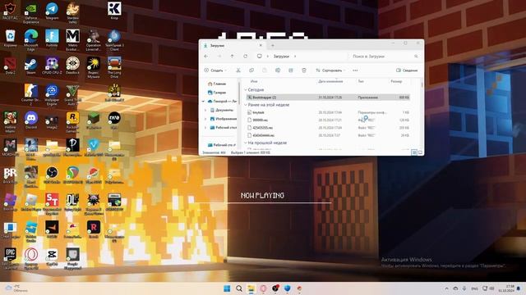Click the search magnifier in Explorer search box

tap(416, 57)
